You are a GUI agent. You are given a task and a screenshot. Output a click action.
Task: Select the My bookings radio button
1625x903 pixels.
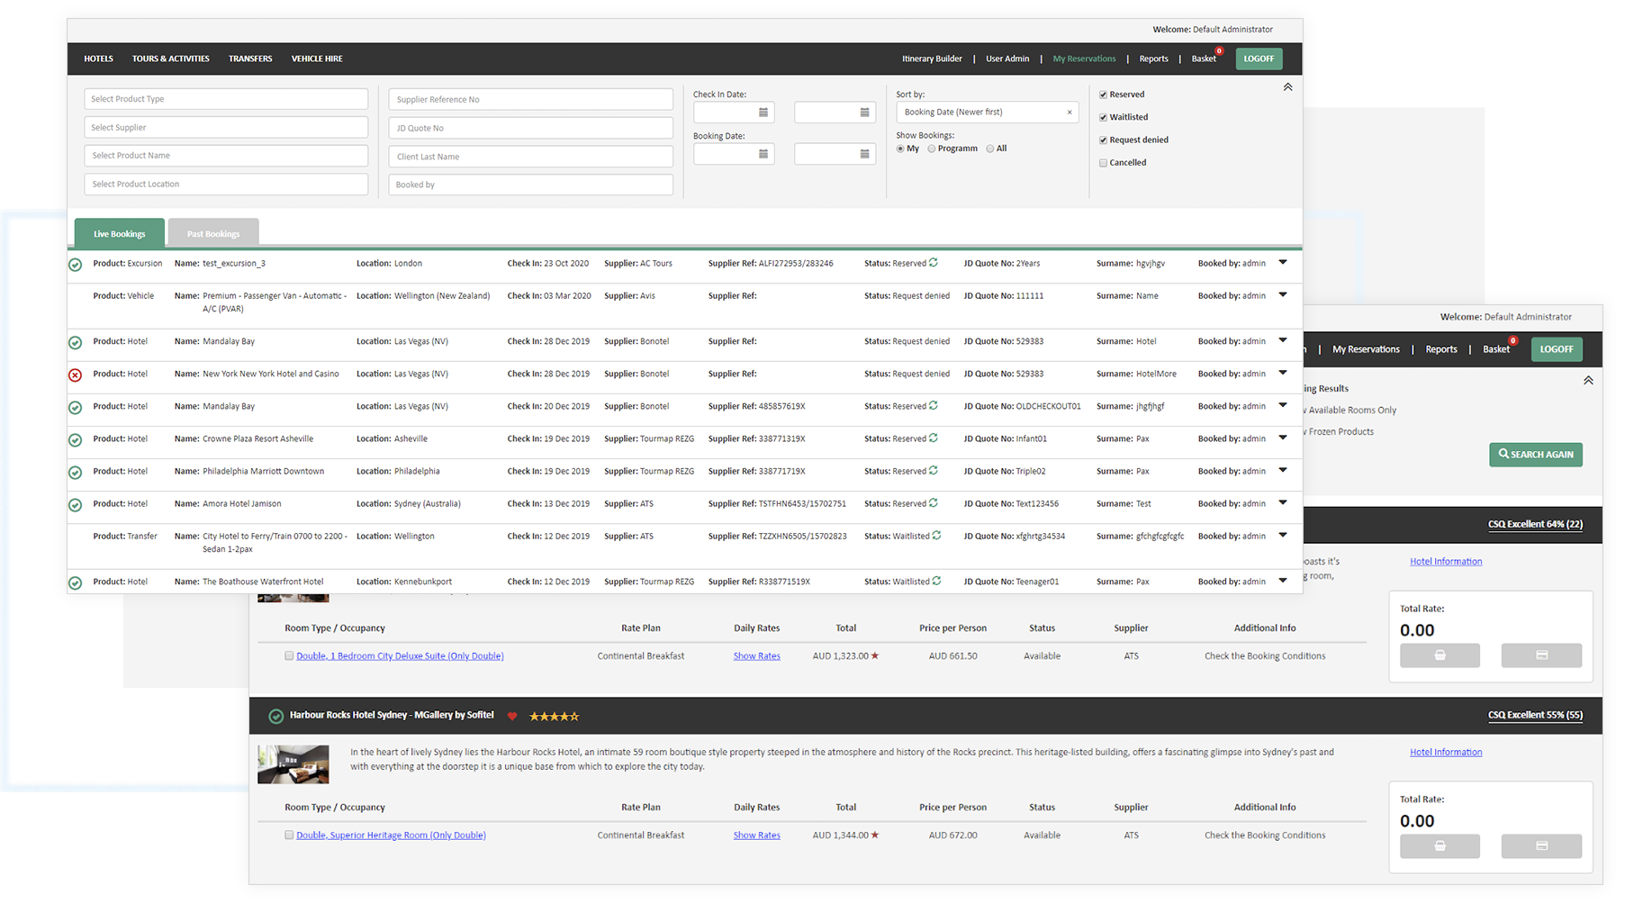point(900,149)
